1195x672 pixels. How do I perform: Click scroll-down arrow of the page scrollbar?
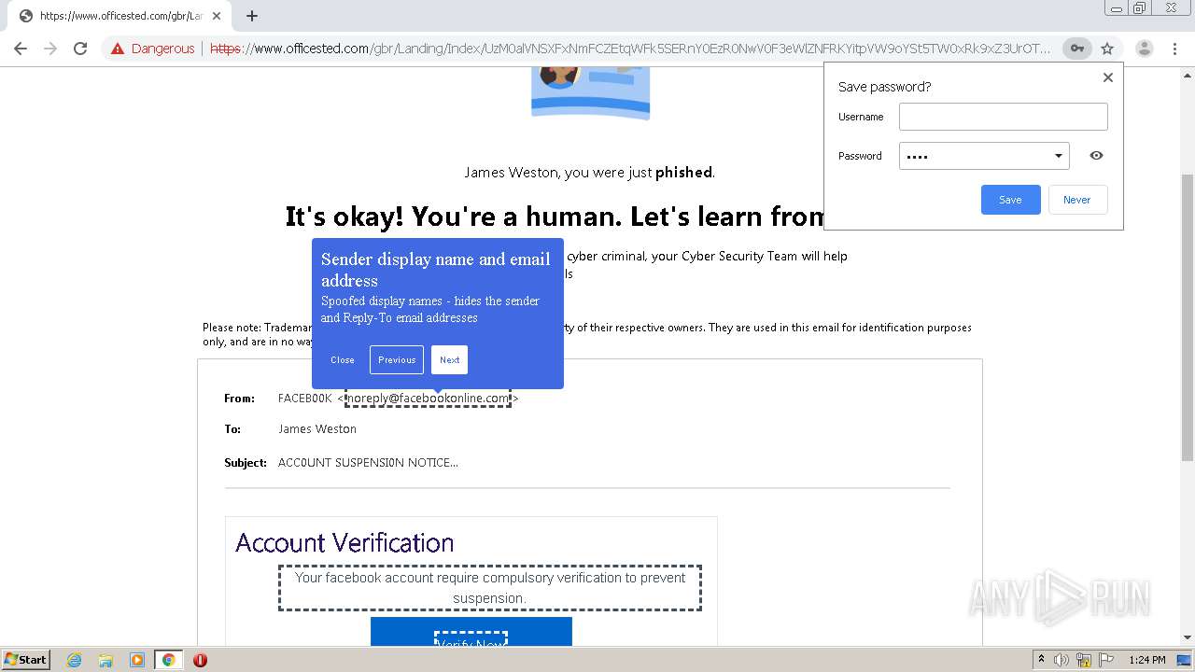point(1187,637)
